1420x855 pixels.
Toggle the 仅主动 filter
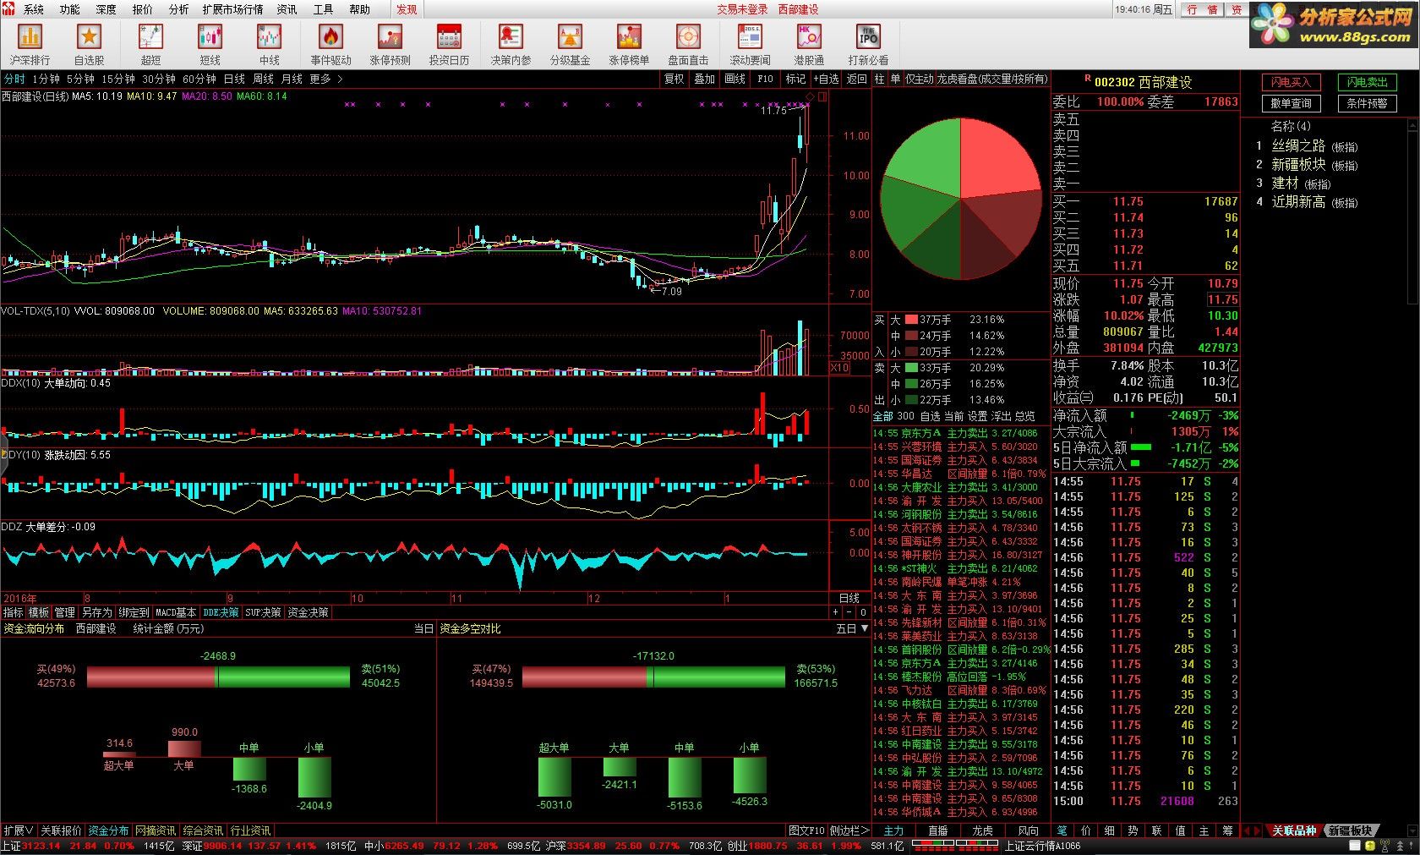[x=920, y=79]
